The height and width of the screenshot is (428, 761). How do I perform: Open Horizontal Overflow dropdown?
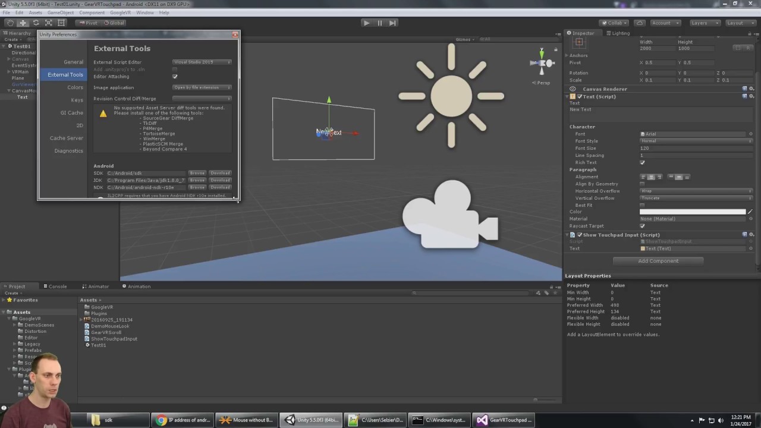coord(696,191)
